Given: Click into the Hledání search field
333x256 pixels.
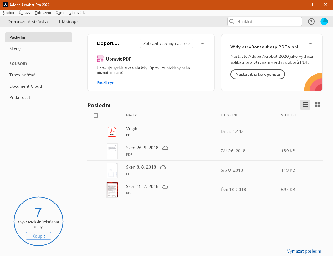Looking at the screenshot, I should click(x=268, y=22).
